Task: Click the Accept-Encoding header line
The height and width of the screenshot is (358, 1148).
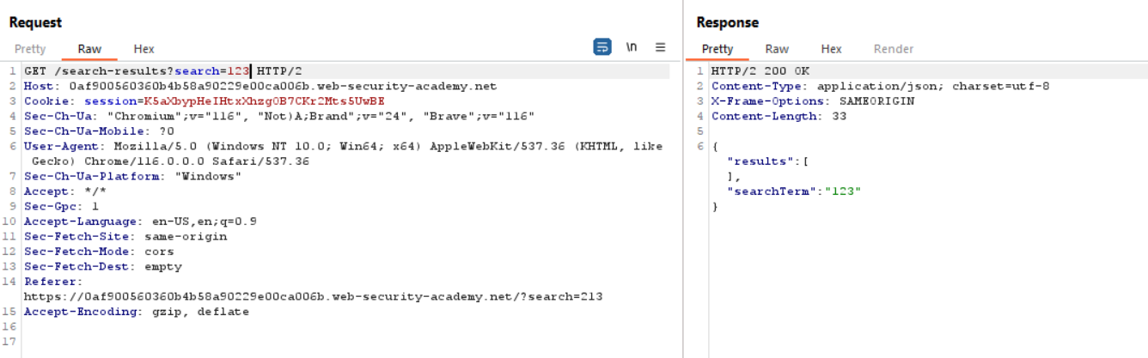Action: pyautogui.click(x=136, y=312)
